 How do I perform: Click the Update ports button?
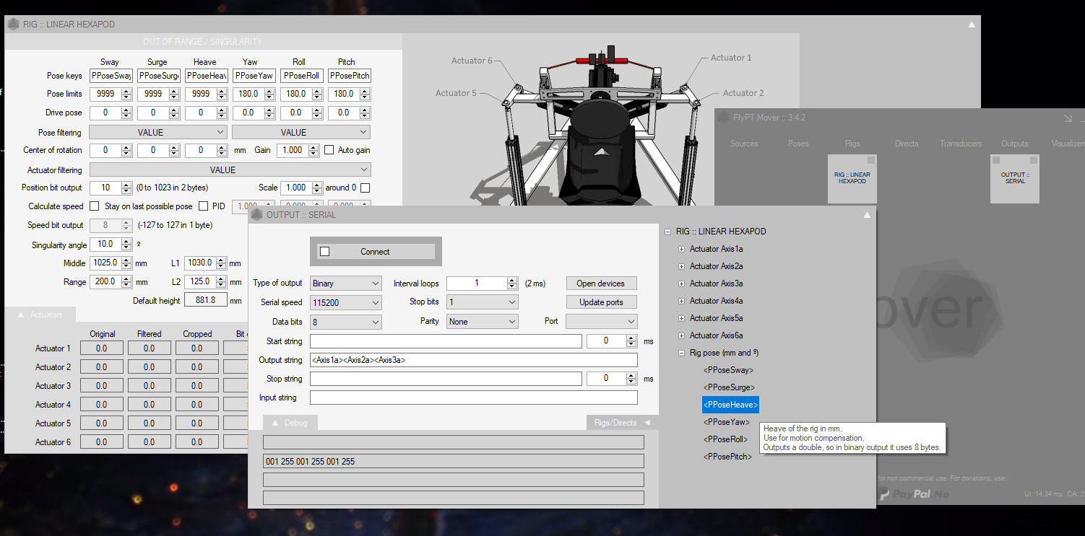600,302
